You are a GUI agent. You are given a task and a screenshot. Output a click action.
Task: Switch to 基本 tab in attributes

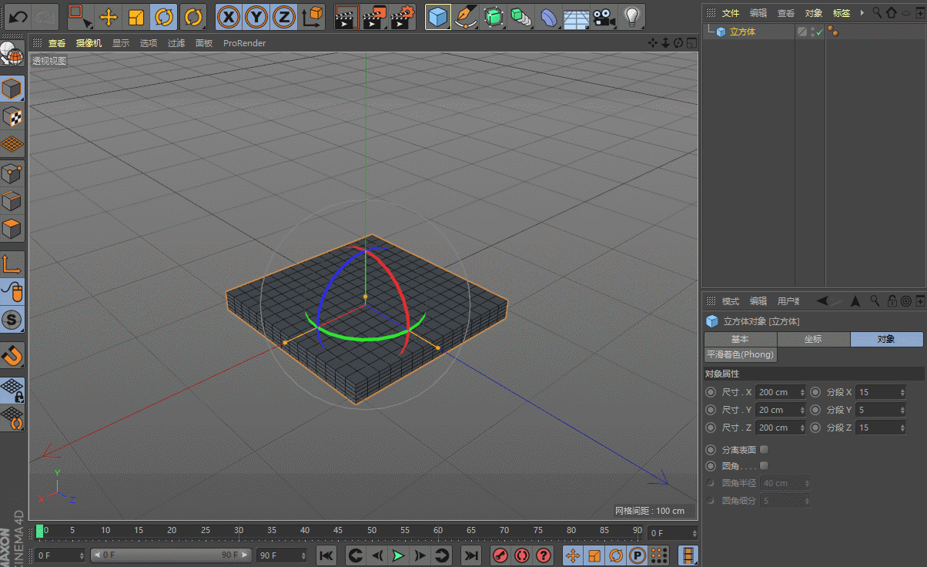[740, 339]
